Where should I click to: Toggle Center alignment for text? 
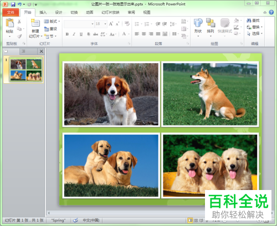[x=144, y=34]
